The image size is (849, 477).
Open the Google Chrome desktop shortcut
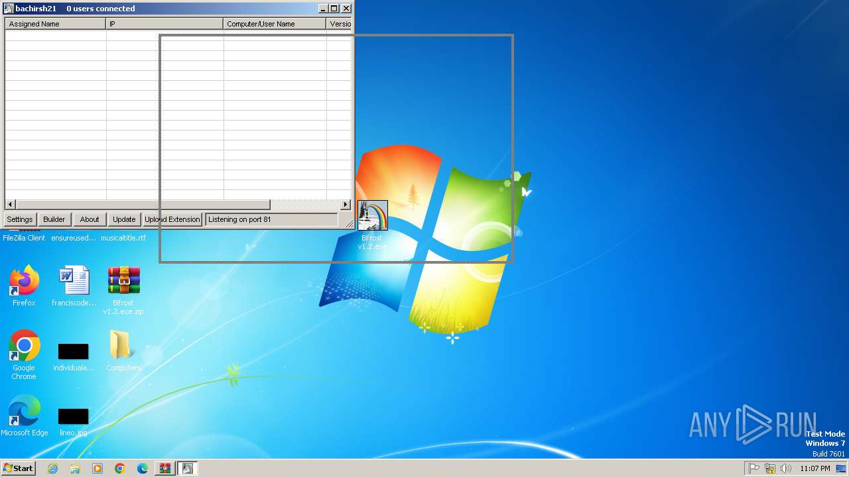click(24, 354)
